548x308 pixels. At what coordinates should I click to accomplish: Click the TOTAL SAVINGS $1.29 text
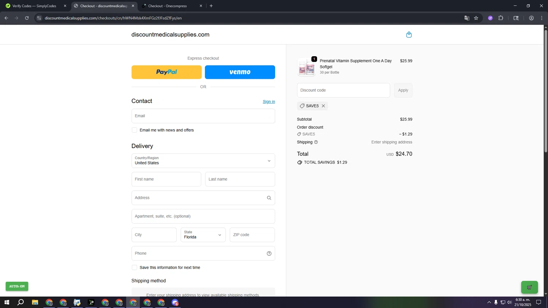tap(326, 162)
